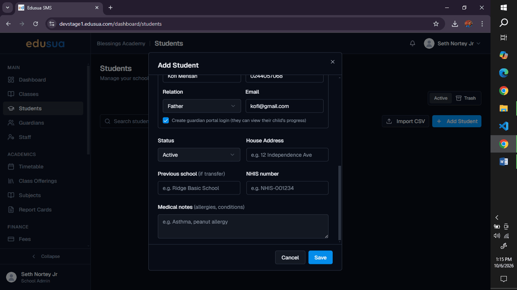This screenshot has width=517, height=290.
Task: Open Microsoft Word from the taskbar
Action: (x=504, y=162)
